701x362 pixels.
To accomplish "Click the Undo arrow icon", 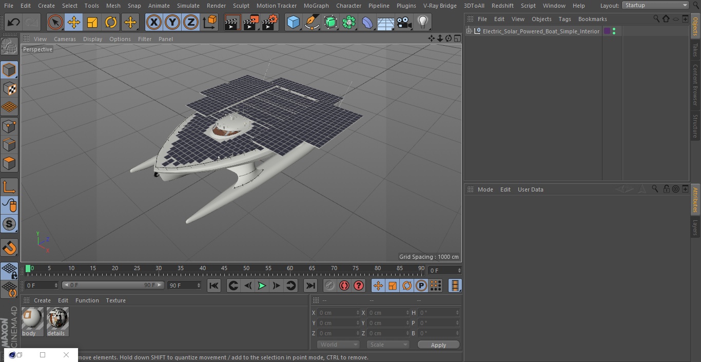I will point(14,22).
